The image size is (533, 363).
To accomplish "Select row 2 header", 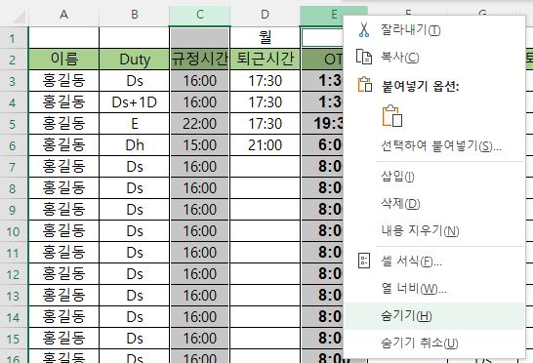I will (x=14, y=60).
